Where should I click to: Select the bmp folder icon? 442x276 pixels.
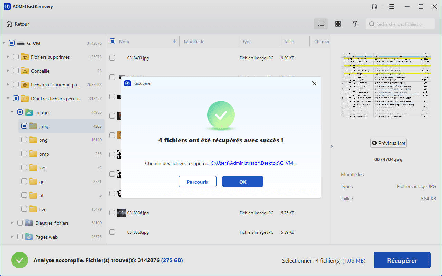[x=33, y=154]
